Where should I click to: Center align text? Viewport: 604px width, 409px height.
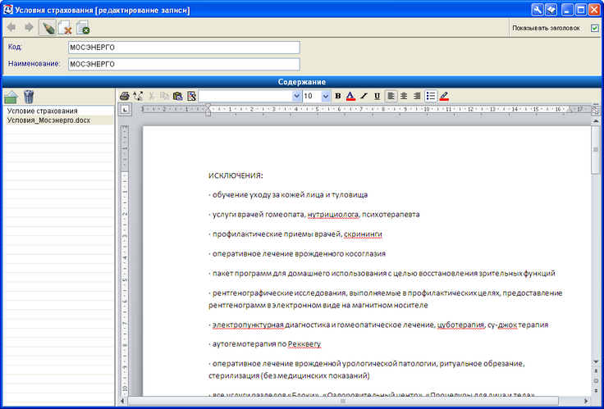[x=404, y=96]
